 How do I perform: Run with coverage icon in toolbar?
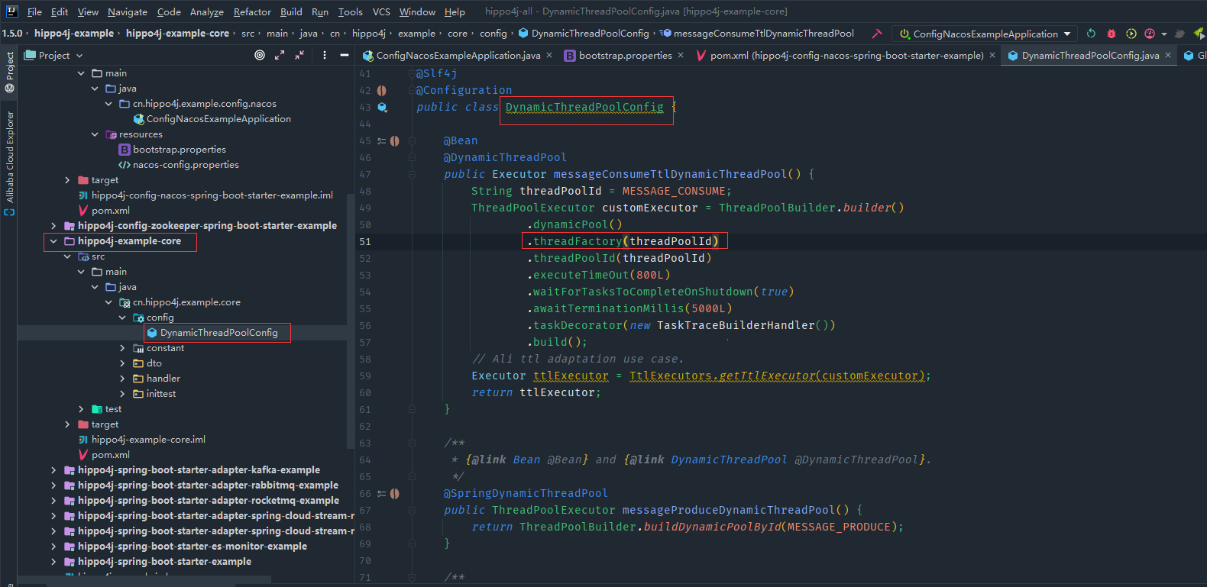[x=1131, y=34]
